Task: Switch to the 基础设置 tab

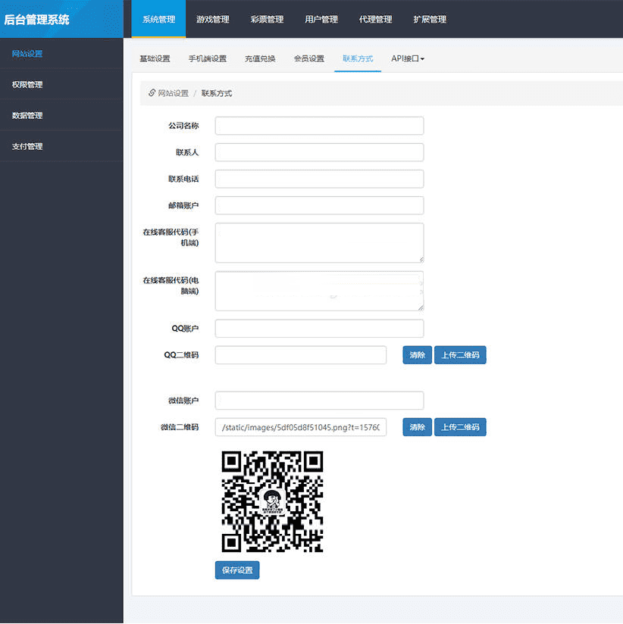Action: (x=155, y=59)
